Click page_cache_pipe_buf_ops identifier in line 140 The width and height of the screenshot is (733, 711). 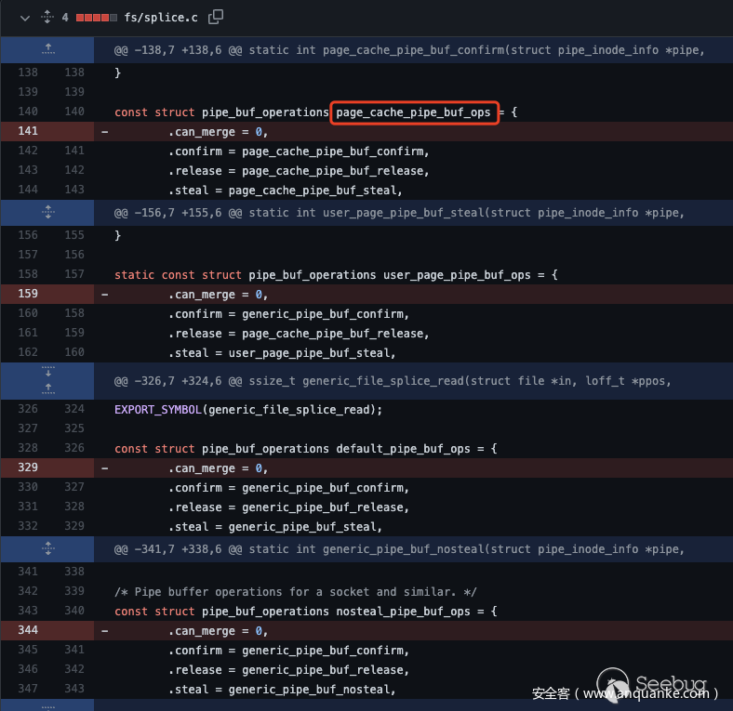[x=413, y=112]
